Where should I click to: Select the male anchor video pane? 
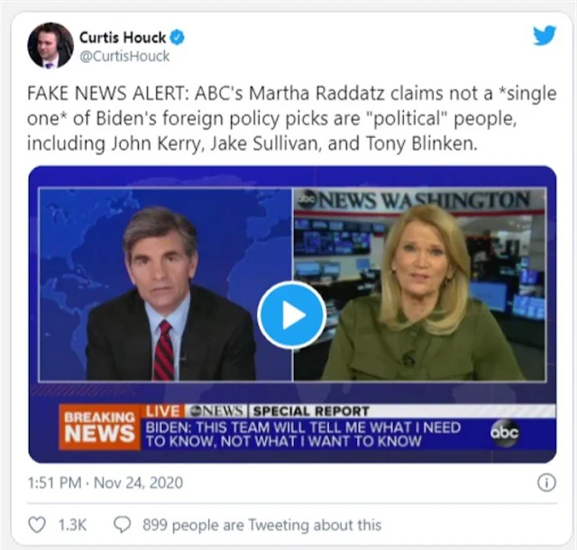pyautogui.click(x=166, y=285)
